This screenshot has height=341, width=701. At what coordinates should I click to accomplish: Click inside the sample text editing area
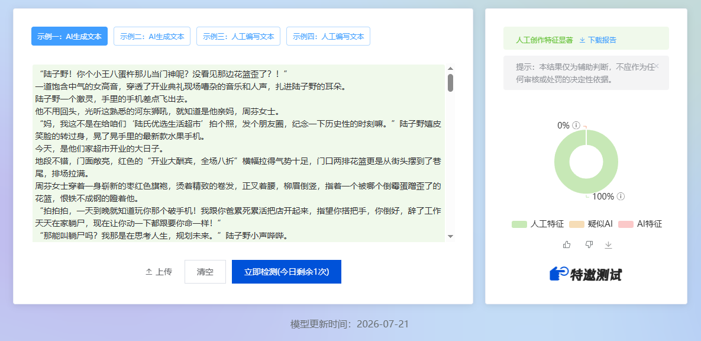(239, 153)
